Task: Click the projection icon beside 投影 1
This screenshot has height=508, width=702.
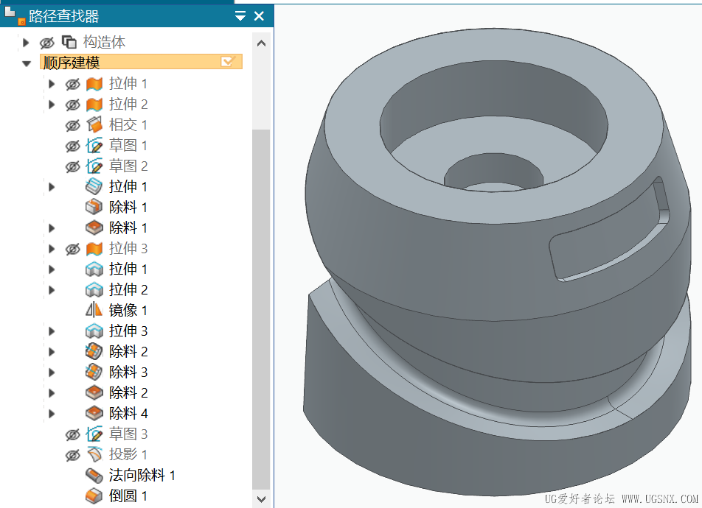Action: (94, 454)
